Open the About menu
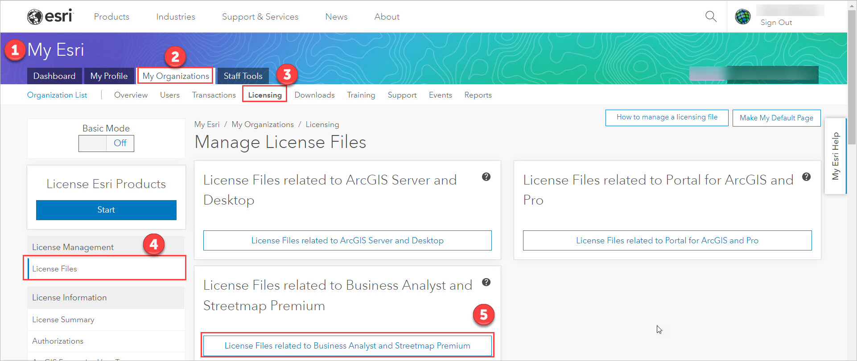The image size is (857, 361). [387, 16]
